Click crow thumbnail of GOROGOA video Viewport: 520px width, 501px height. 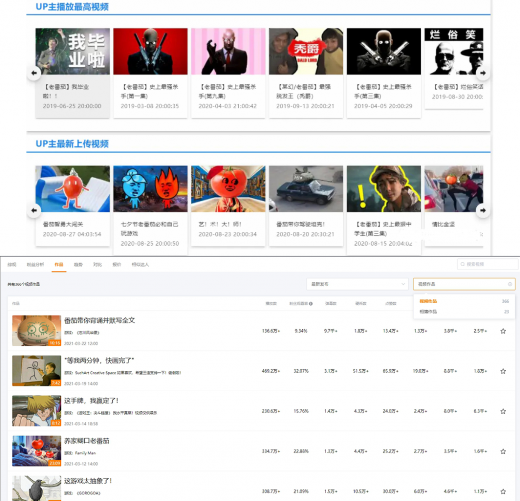tap(36, 489)
